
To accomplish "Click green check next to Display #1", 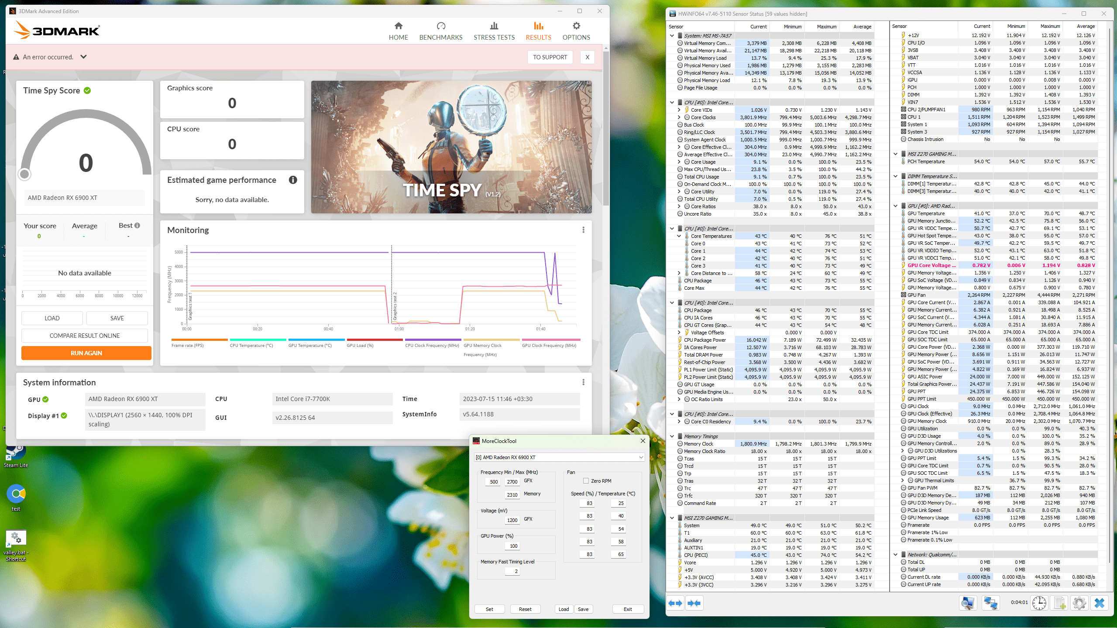I will pyautogui.click(x=64, y=415).
